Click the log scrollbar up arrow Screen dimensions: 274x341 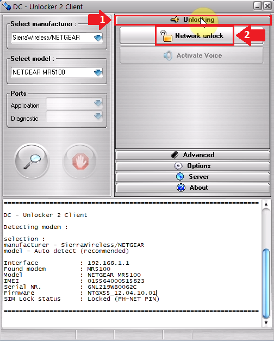[266, 204]
